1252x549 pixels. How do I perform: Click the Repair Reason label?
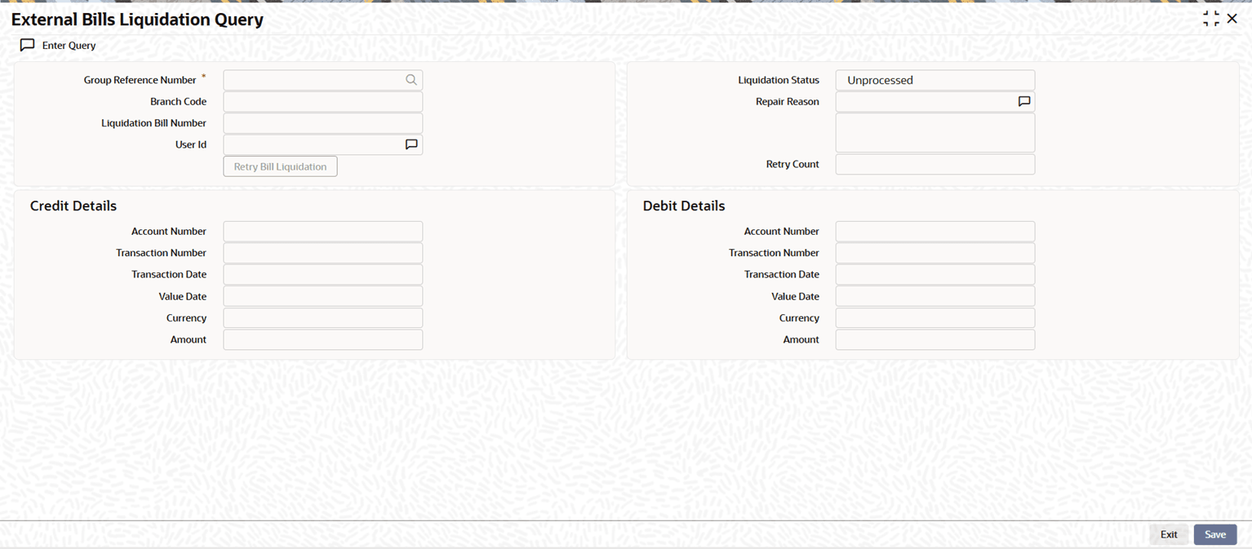[x=788, y=102]
